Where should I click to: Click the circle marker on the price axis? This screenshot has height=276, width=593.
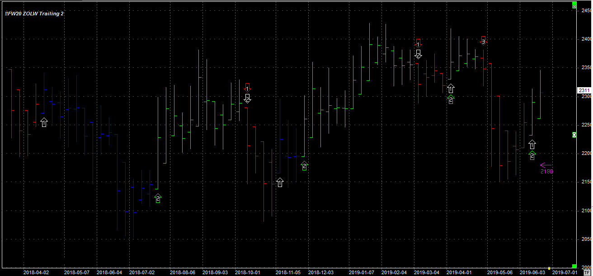click(x=574, y=135)
